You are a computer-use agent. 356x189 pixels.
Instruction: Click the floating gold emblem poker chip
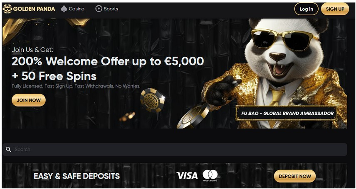(152, 100)
